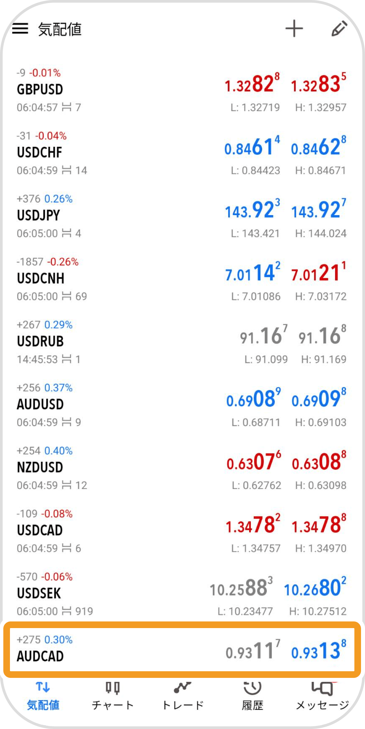The height and width of the screenshot is (729, 365).
Task: Tap the USDCAD bid price 1.3478
Action: (x=253, y=524)
